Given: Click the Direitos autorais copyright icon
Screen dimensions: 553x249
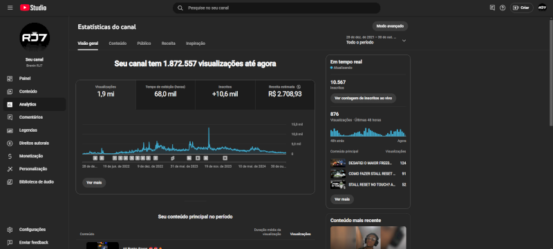Looking at the screenshot, I should click(10, 143).
